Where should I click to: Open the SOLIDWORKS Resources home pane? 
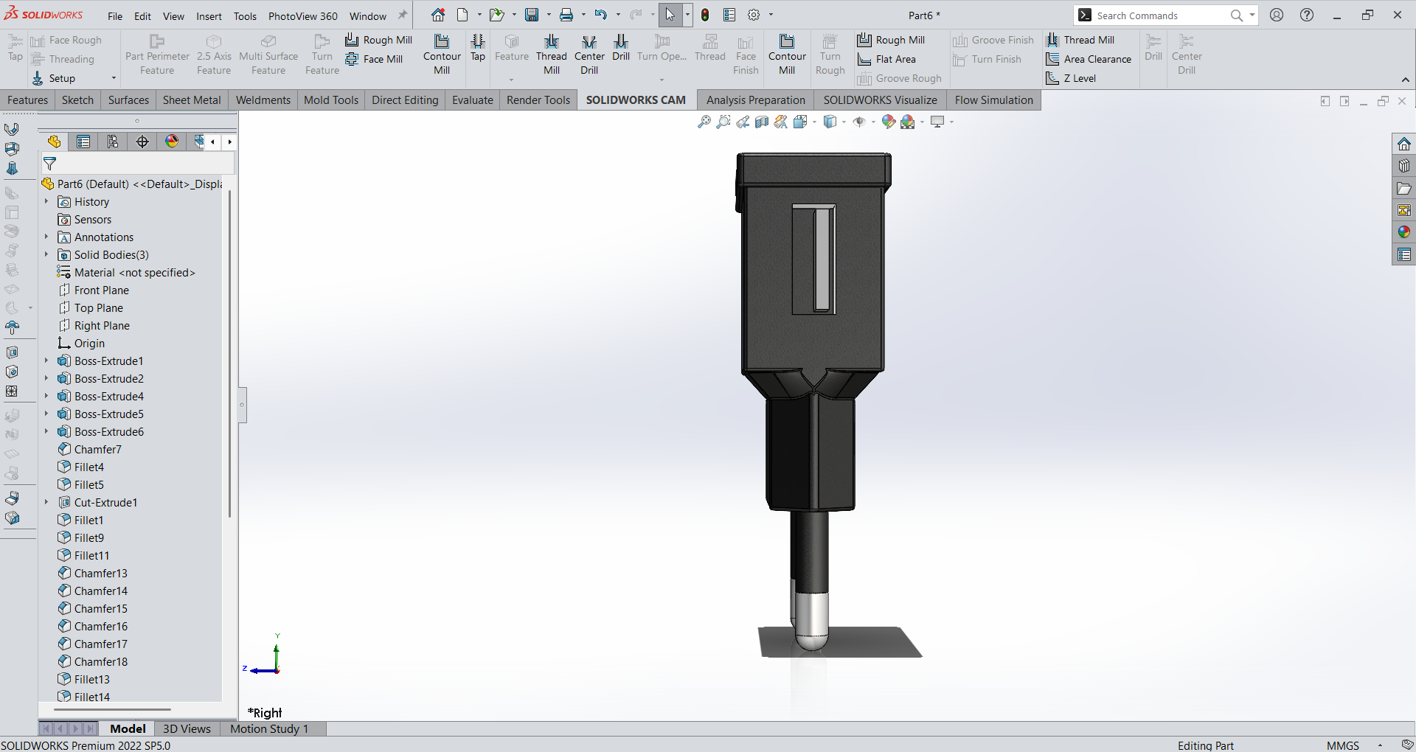pos(1404,144)
